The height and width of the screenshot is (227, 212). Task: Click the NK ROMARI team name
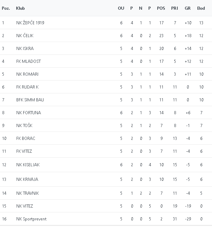click(27, 74)
